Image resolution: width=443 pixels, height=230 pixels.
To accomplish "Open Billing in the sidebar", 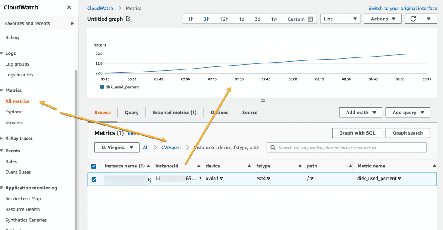I will point(12,38).
